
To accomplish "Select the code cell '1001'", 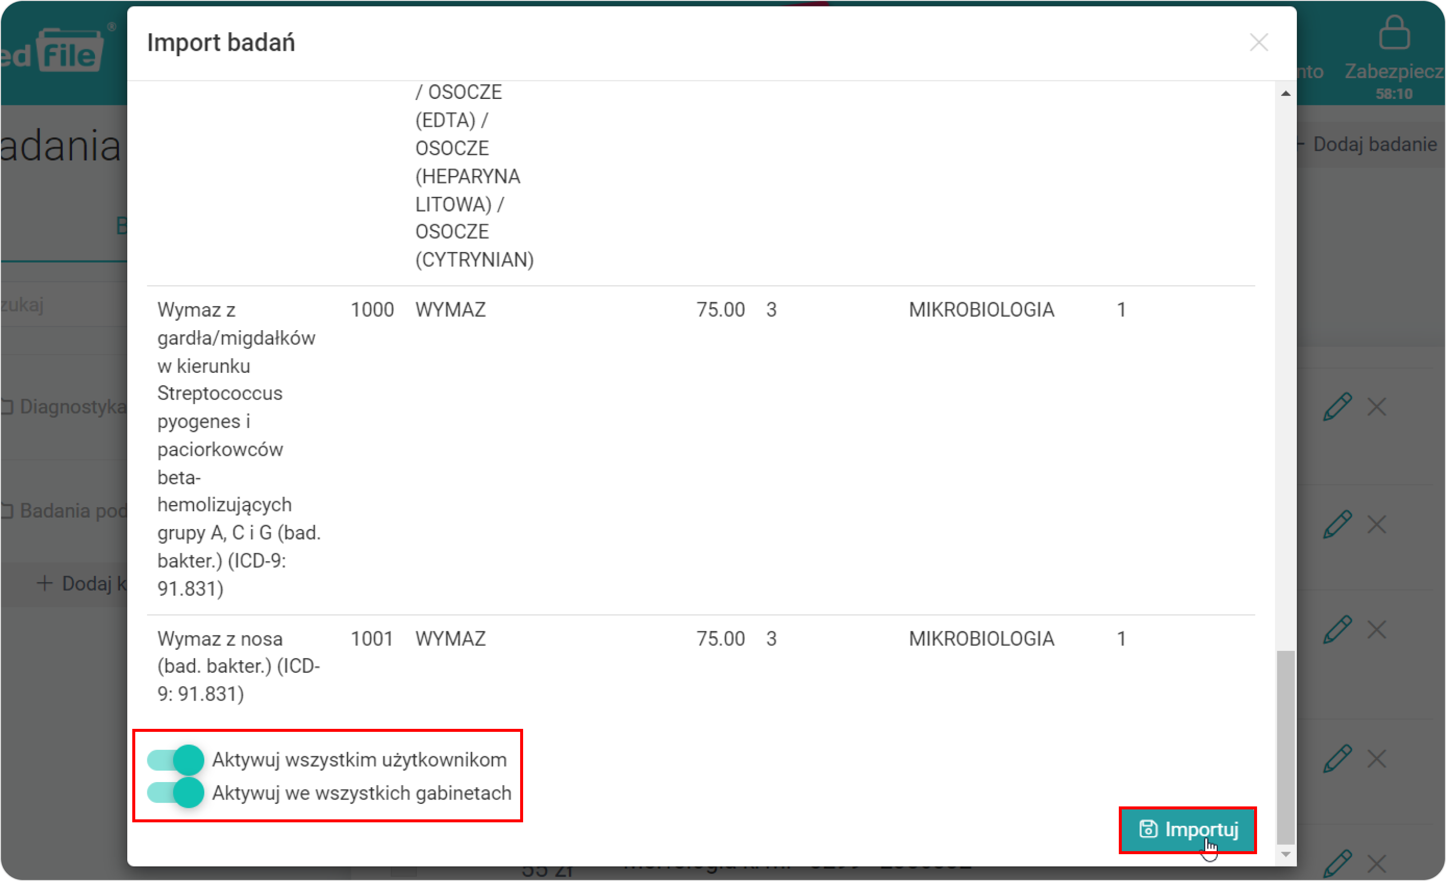I will (x=372, y=638).
